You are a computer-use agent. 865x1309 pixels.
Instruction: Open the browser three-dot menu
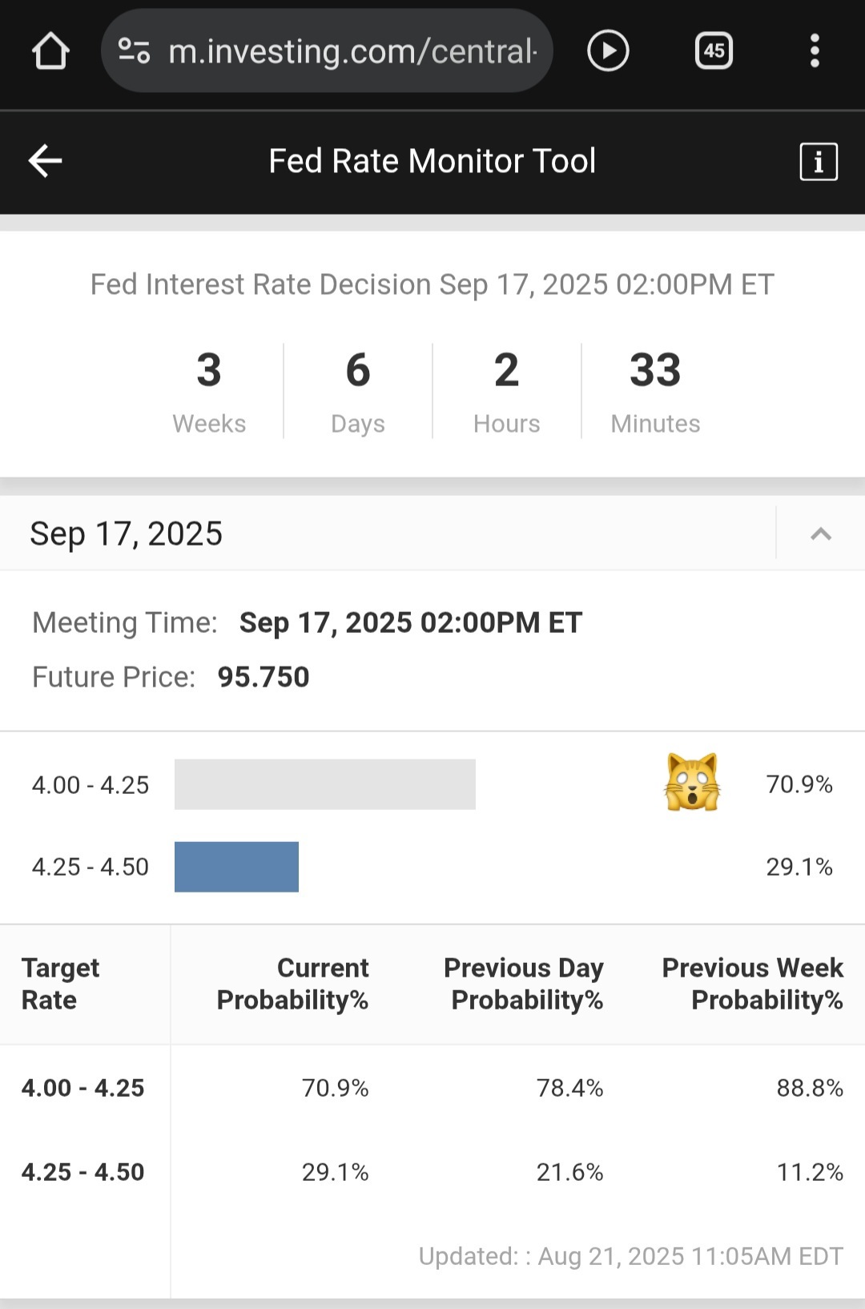815,51
